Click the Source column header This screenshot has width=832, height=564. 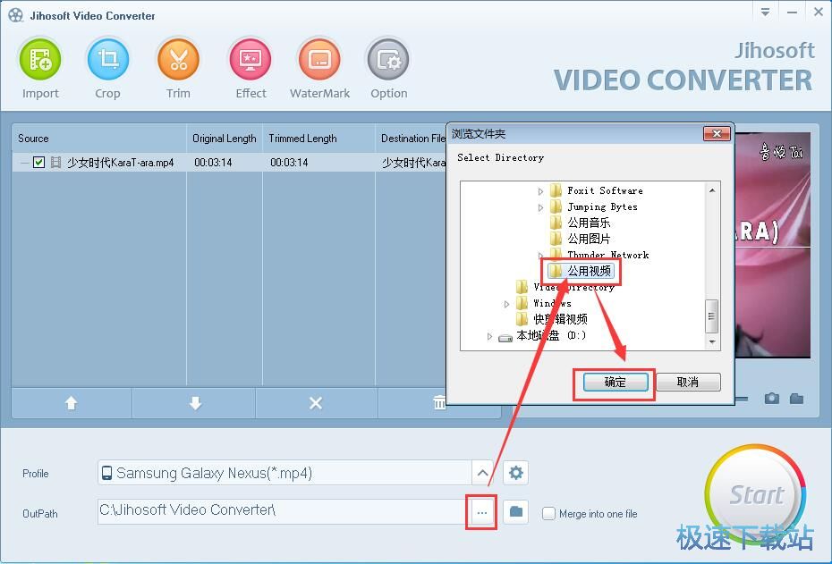99,139
